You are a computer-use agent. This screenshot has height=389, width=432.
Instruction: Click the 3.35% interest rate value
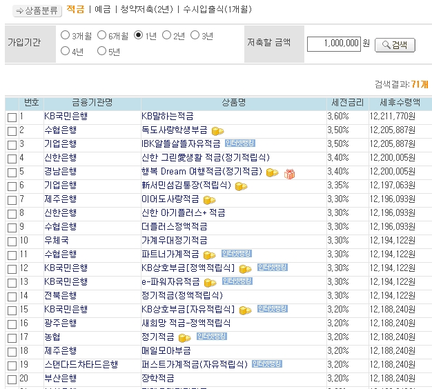(x=338, y=185)
